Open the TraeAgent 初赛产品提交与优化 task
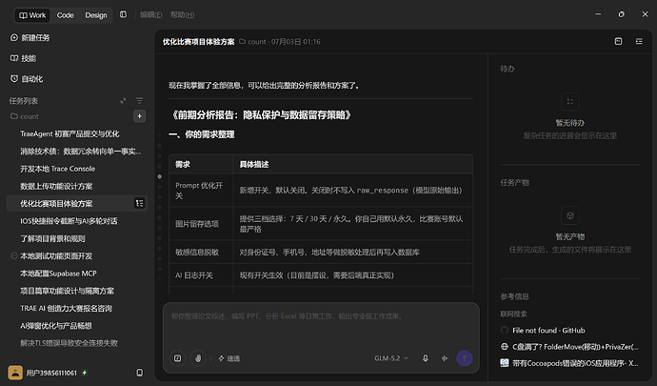 70,133
